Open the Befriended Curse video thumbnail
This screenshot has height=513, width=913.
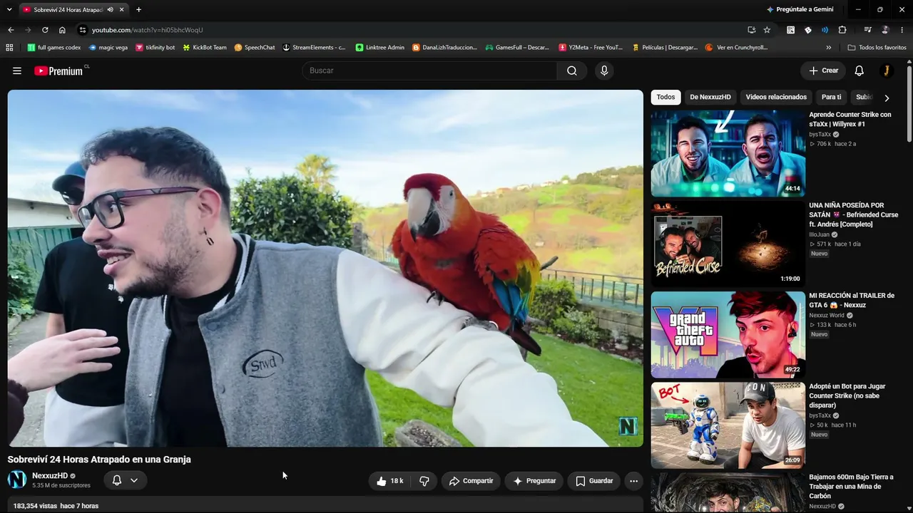click(x=728, y=244)
